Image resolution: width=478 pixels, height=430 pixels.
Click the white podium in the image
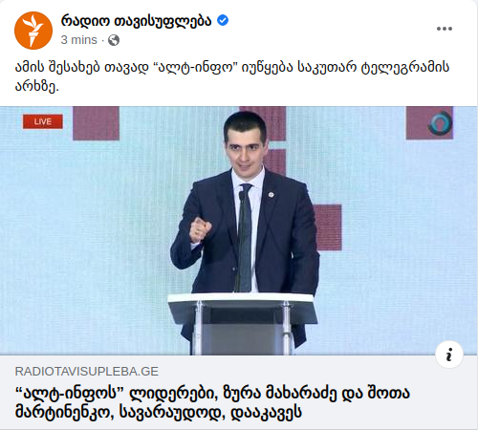(x=242, y=324)
